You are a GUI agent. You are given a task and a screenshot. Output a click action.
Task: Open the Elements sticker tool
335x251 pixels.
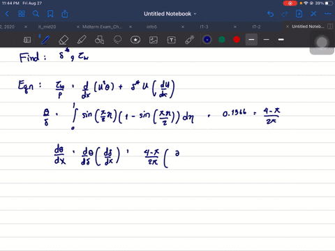pyautogui.click(x=135, y=40)
